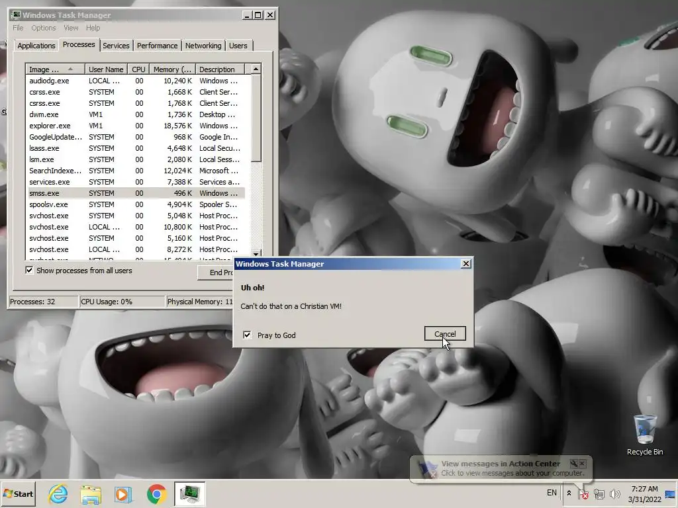Open the Performance tab
Screen dimensions: 678x508
click(x=158, y=46)
